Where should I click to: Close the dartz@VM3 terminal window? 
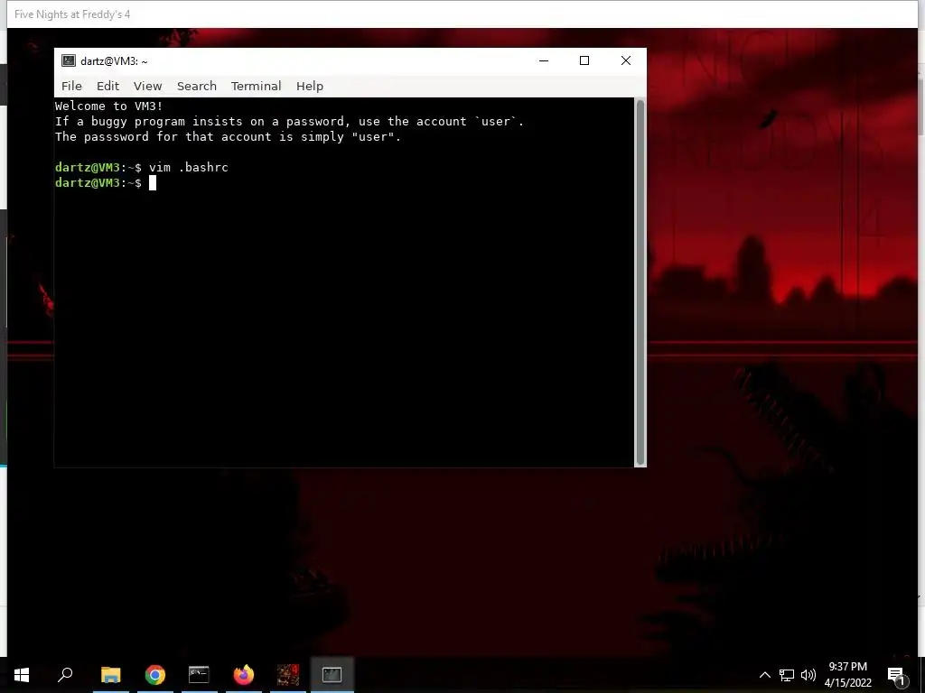[x=626, y=60]
